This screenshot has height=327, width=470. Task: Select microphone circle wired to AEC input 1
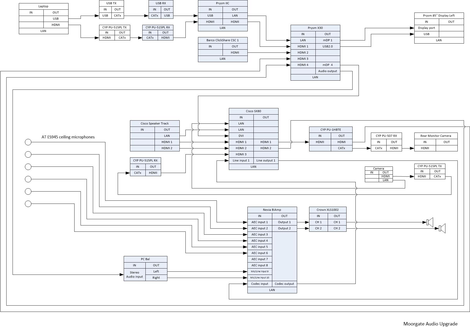point(28,142)
